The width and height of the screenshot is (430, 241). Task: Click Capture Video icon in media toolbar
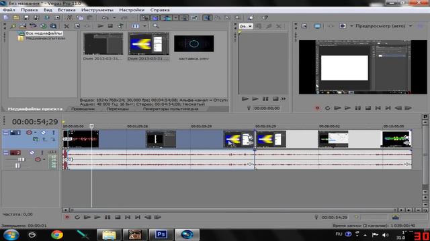(23, 26)
